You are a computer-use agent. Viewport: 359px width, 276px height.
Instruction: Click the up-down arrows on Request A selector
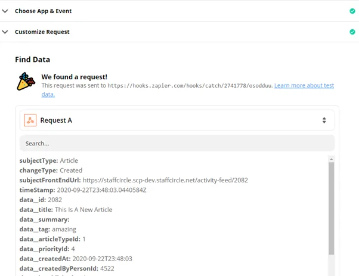tap(324, 120)
